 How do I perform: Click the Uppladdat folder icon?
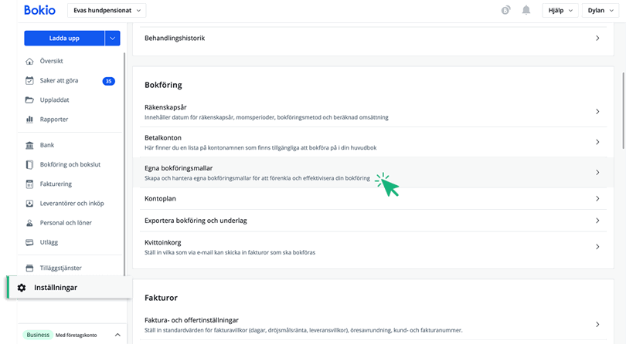click(x=29, y=99)
